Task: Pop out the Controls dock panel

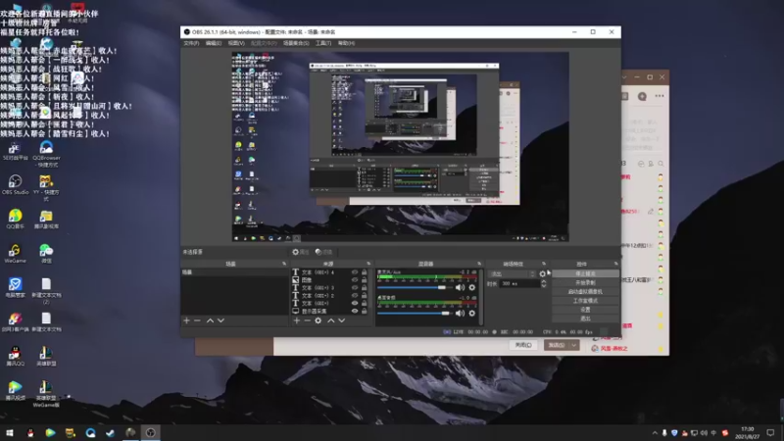Action: tap(615, 264)
